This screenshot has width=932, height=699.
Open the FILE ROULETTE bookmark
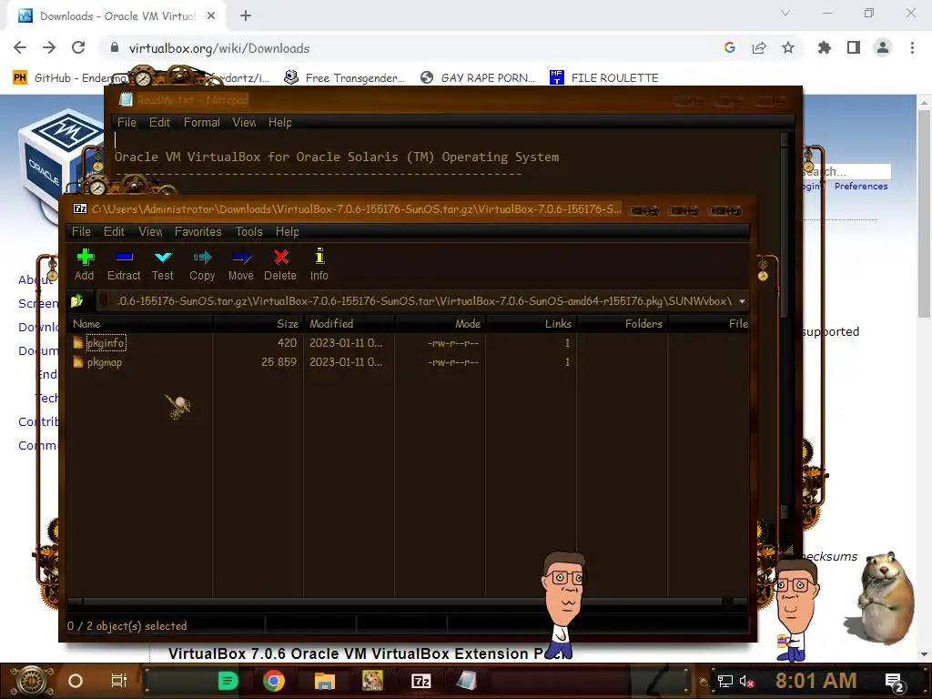(x=604, y=78)
